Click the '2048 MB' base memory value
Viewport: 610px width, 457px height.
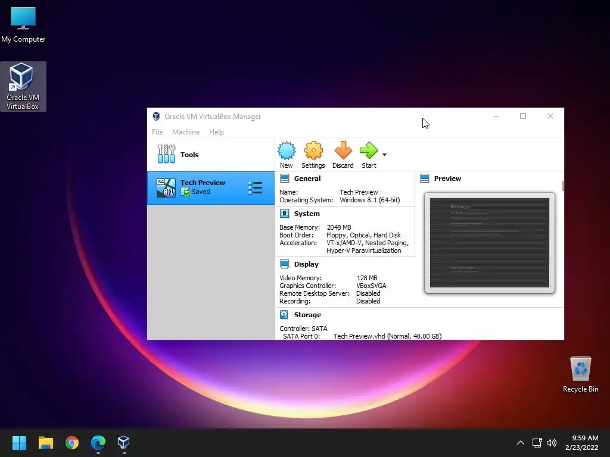tap(339, 227)
